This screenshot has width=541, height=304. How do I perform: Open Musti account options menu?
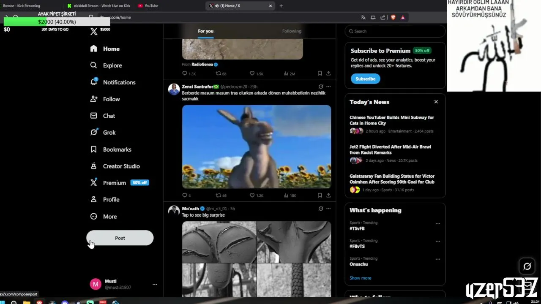[155, 284]
